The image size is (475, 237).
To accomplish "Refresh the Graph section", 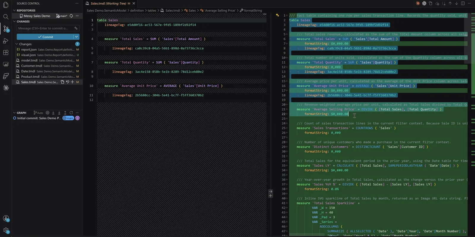I will pos(71,113).
